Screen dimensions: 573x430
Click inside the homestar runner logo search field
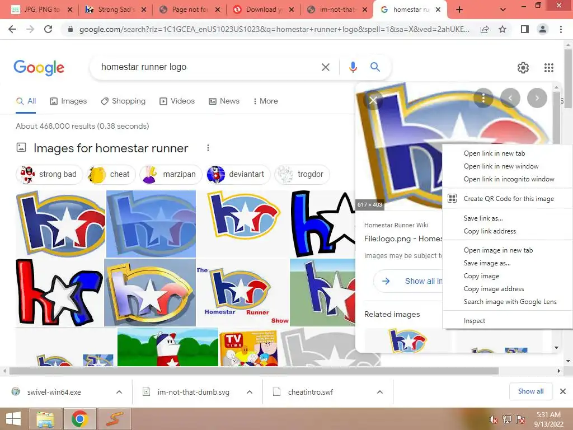[205, 67]
